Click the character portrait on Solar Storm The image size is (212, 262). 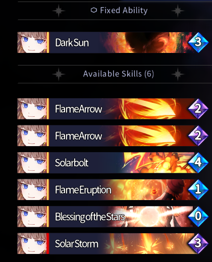click(32, 243)
